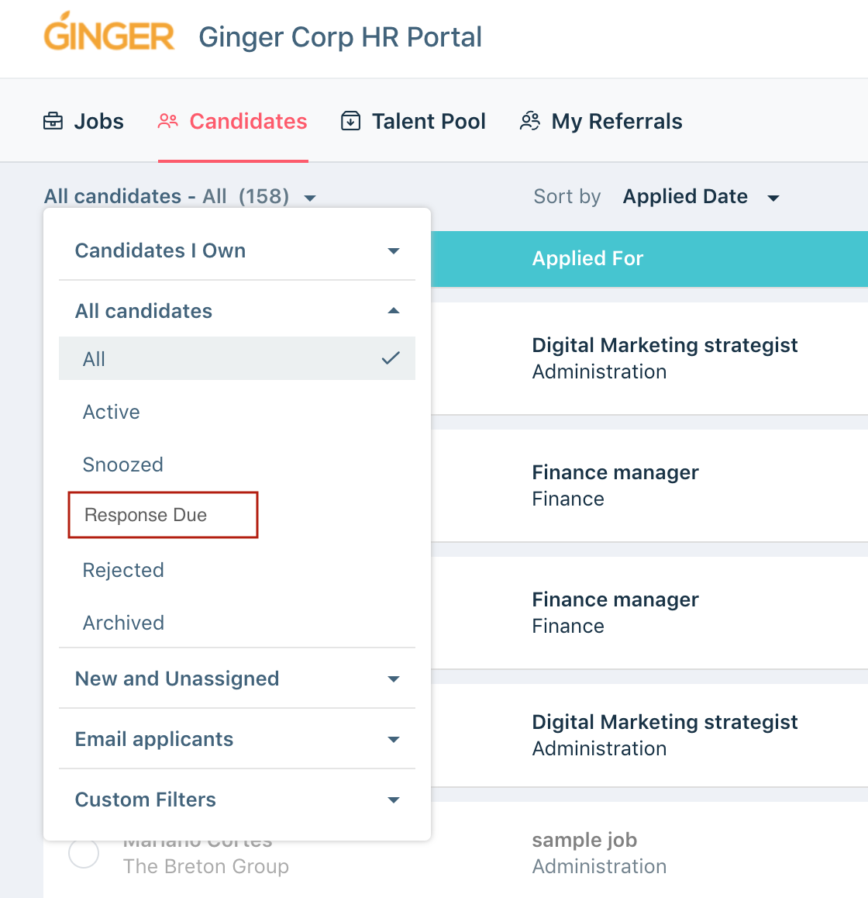
Task: Switch to the Talent Pool tab
Action: pyautogui.click(x=413, y=122)
